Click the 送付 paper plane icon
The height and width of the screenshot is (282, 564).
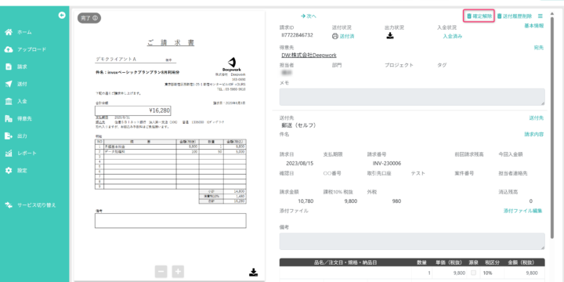coord(9,84)
